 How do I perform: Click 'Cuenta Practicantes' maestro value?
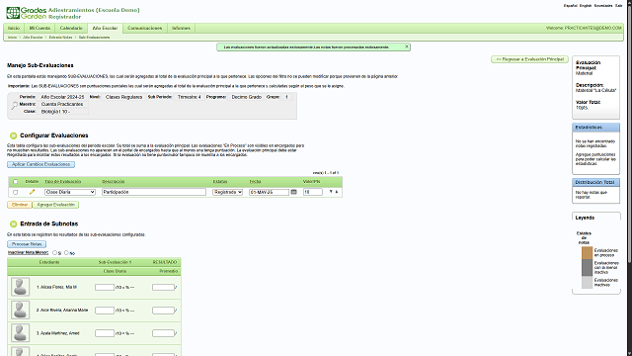tap(62, 104)
